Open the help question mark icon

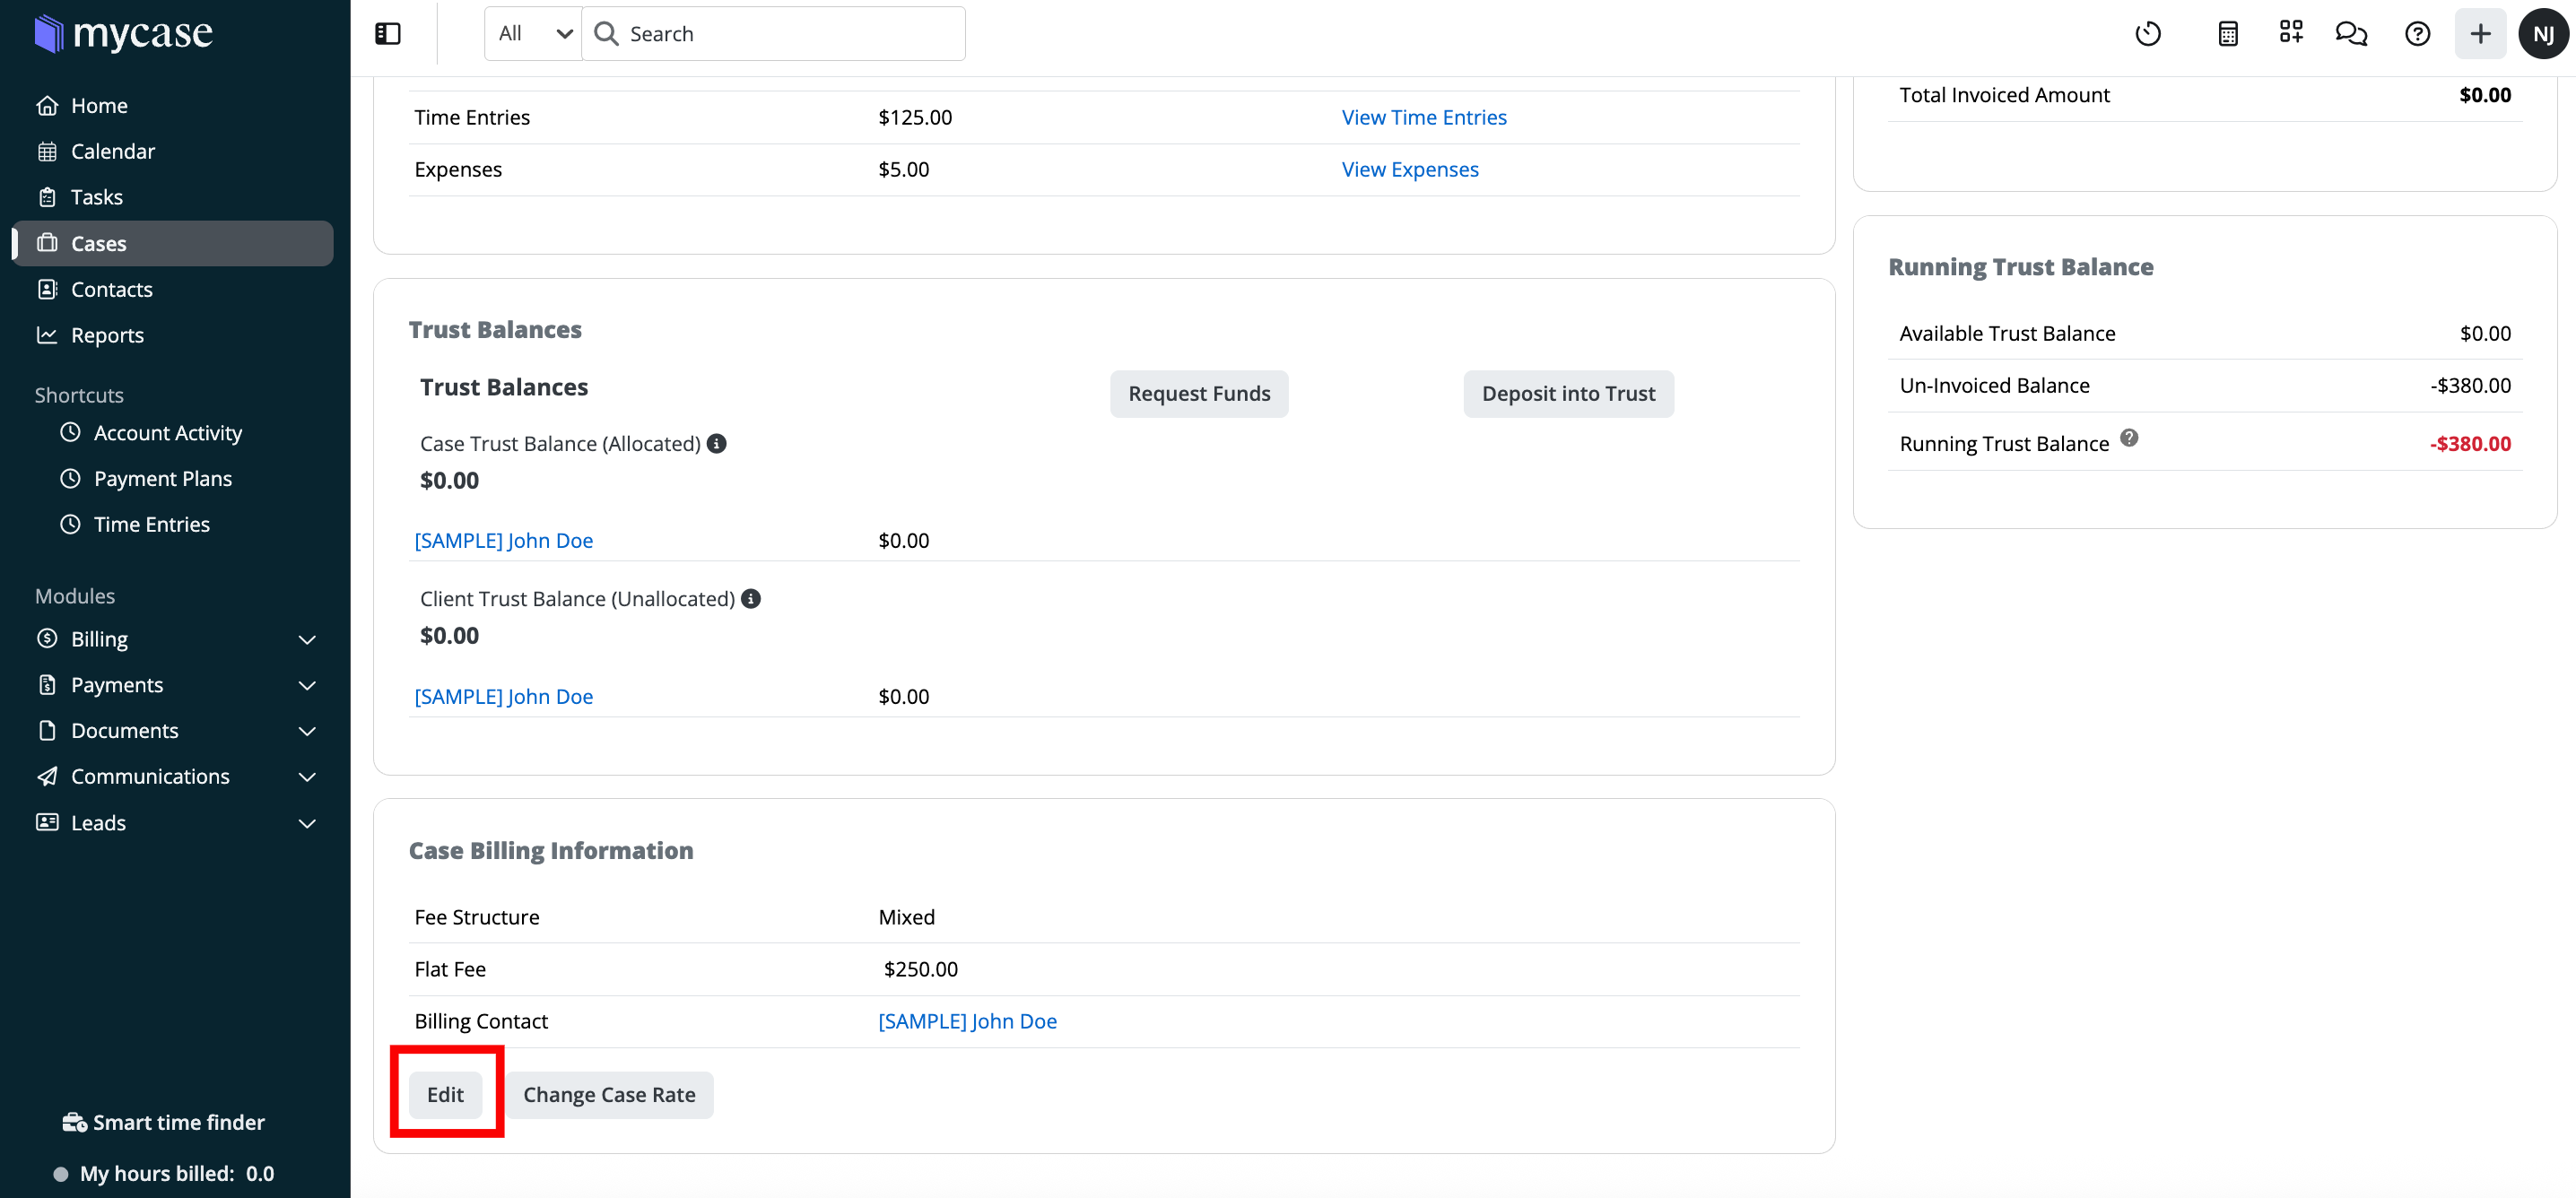[2416, 34]
